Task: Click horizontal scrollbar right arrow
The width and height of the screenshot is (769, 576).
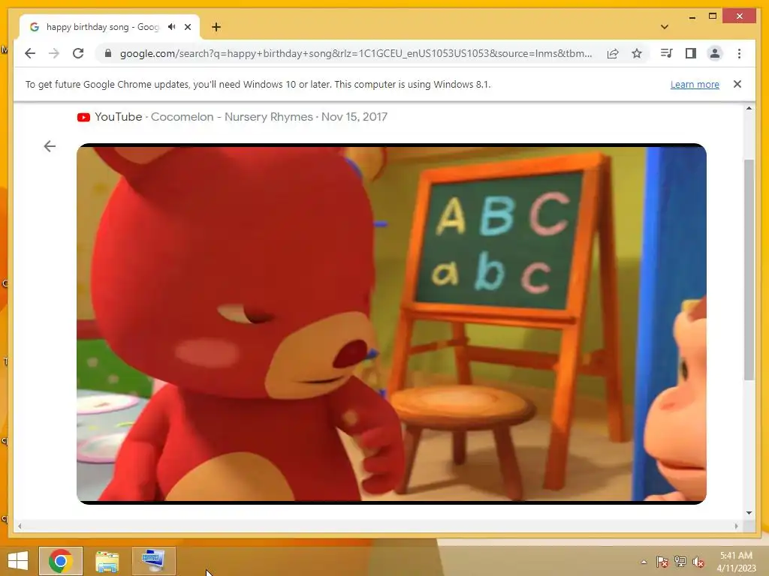Action: [x=736, y=526]
